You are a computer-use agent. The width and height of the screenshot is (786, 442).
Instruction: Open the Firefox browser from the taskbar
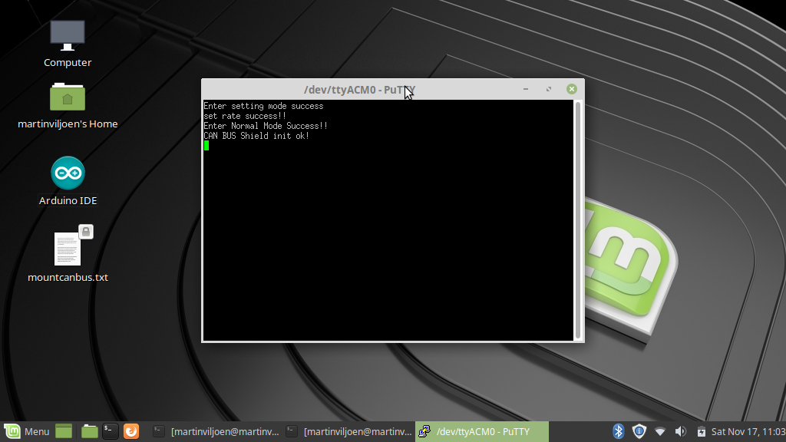point(130,431)
